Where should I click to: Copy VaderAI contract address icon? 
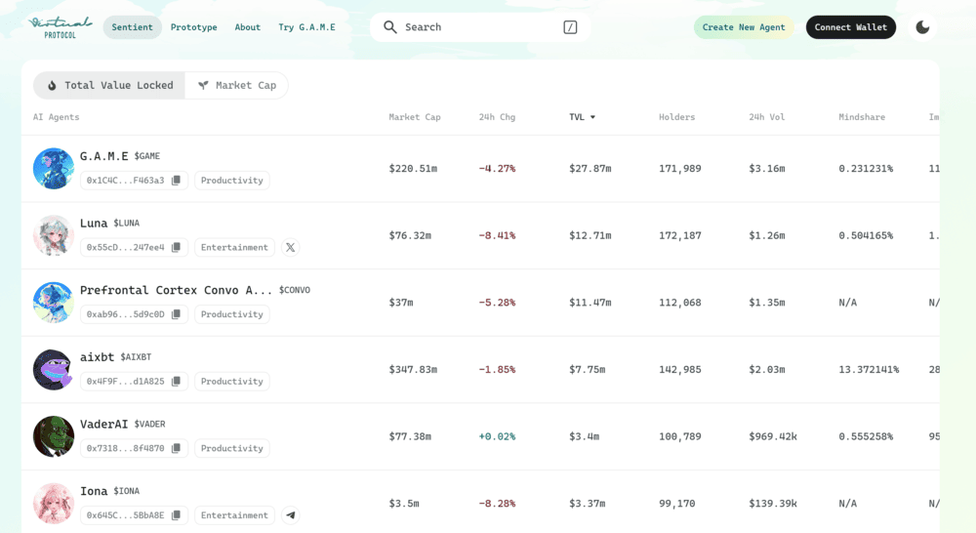[176, 448]
